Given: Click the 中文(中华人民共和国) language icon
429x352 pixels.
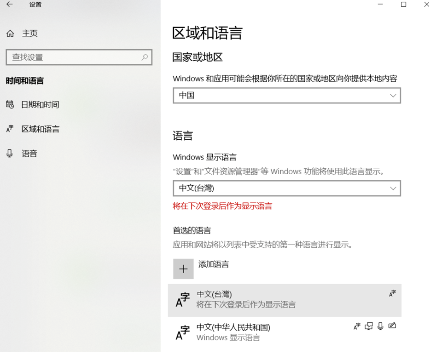Looking at the screenshot, I should (x=183, y=332).
